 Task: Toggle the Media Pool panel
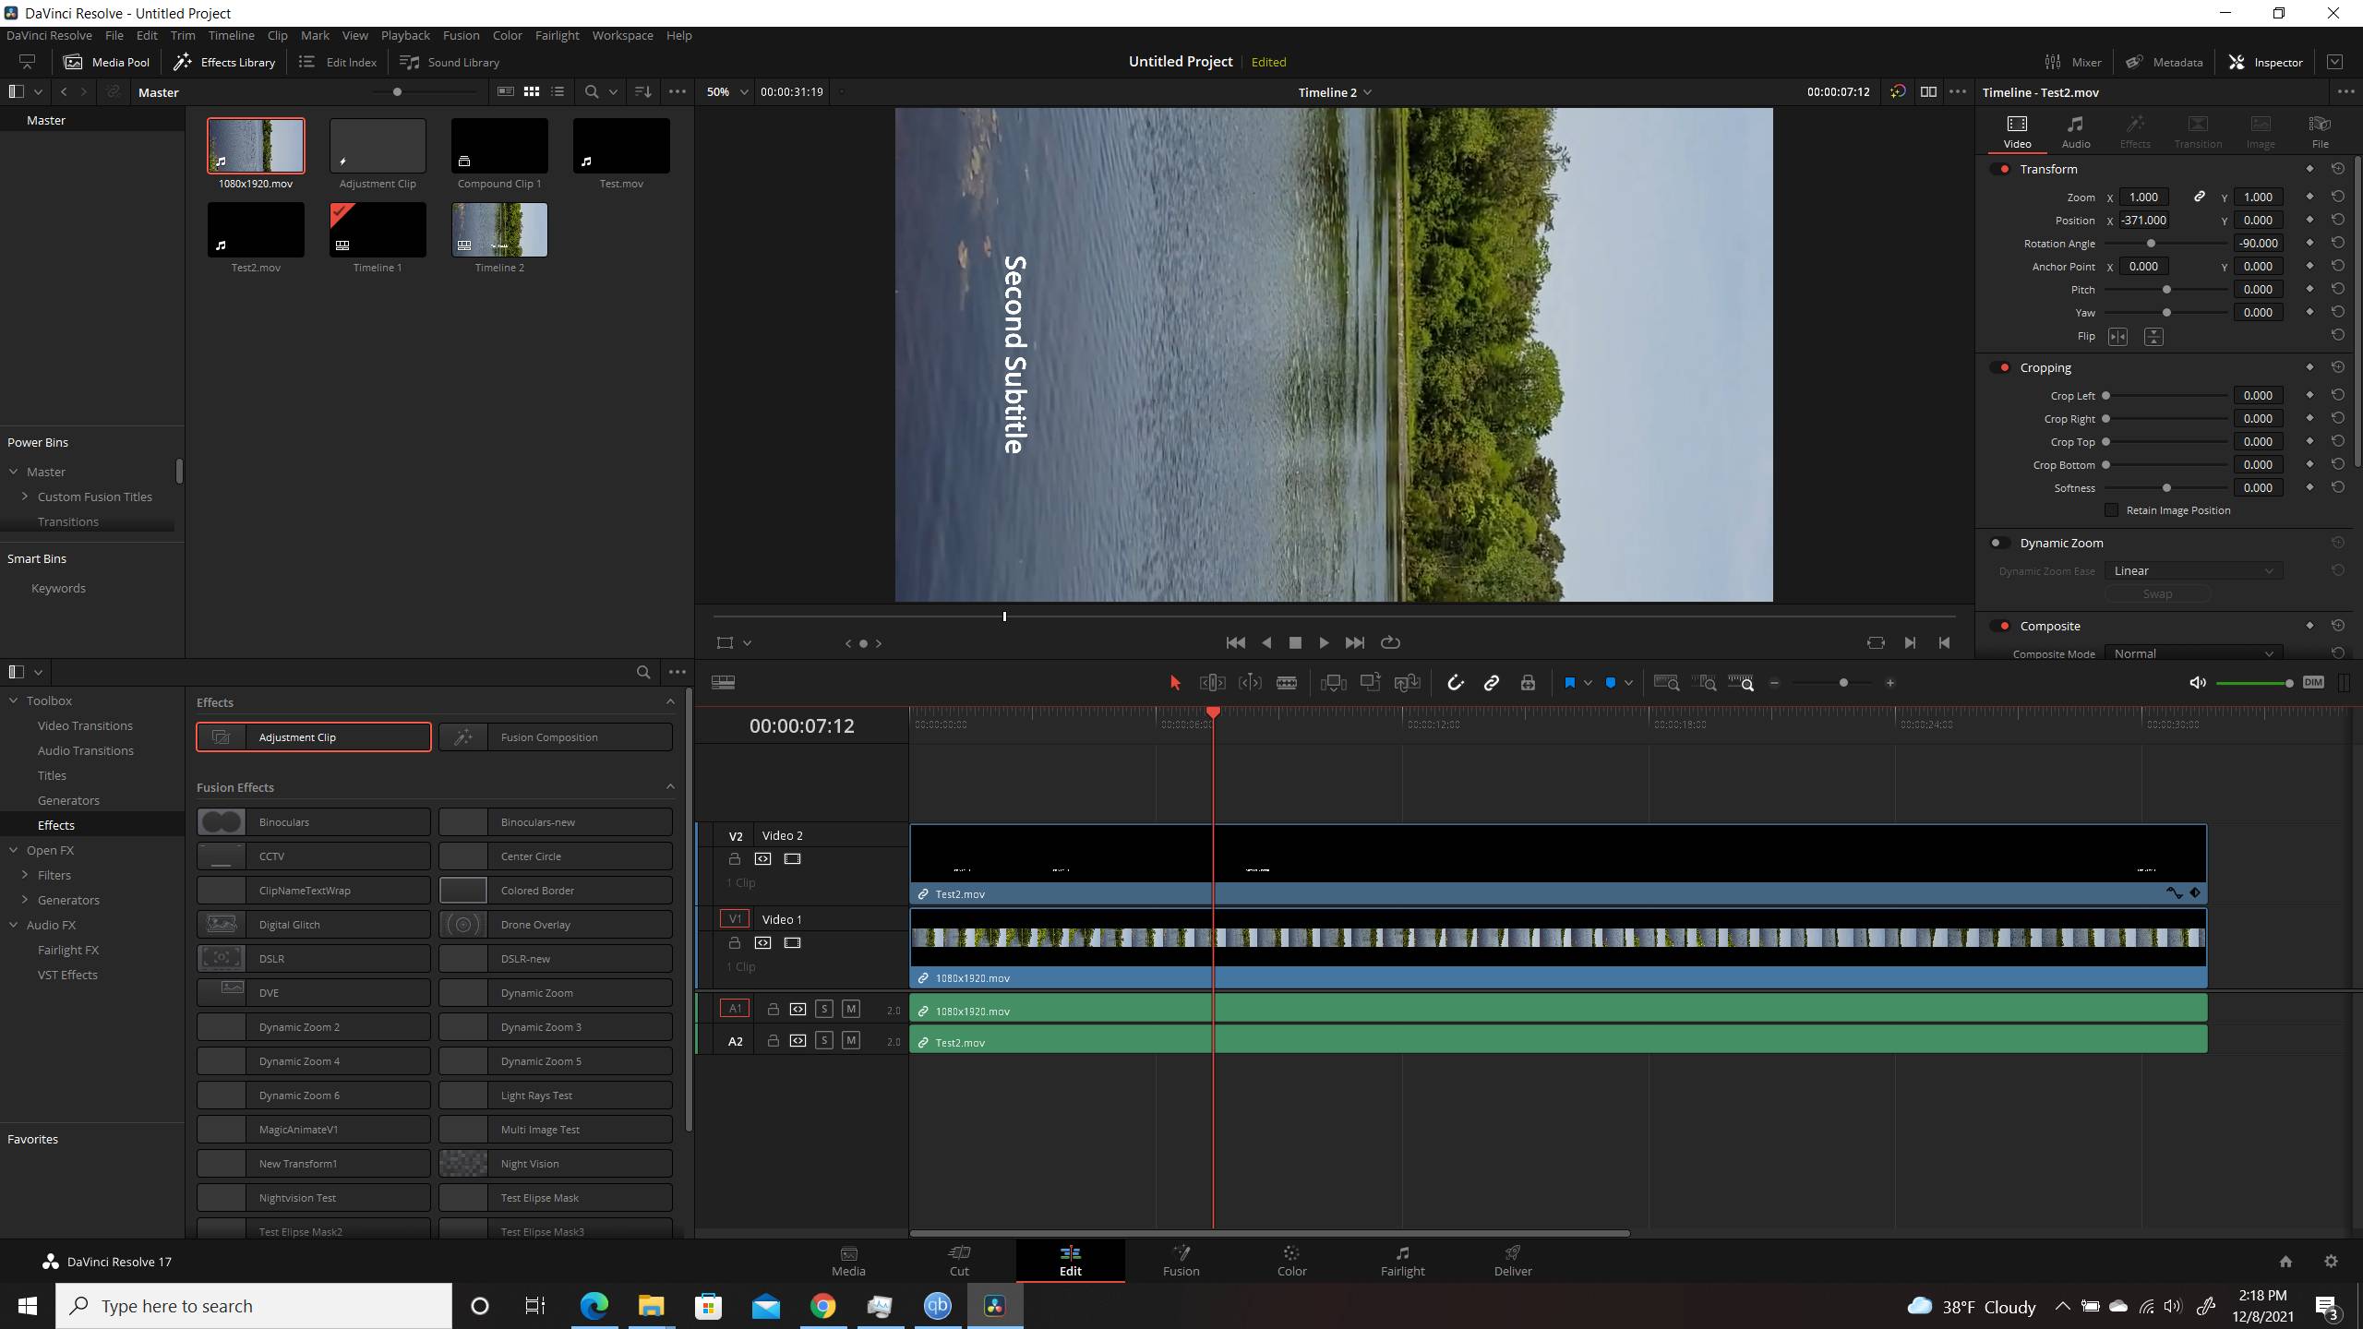(106, 62)
